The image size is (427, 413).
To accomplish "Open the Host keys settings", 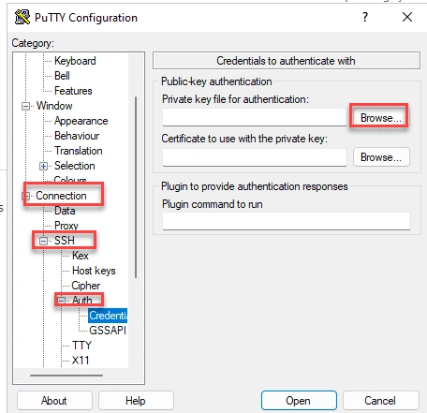I will (94, 271).
